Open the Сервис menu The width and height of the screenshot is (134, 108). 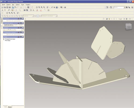tap(18, 5)
